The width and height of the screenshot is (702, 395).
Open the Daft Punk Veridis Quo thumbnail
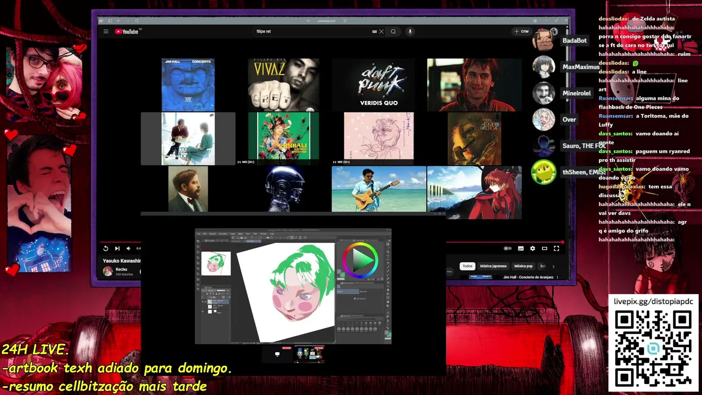pos(379,84)
